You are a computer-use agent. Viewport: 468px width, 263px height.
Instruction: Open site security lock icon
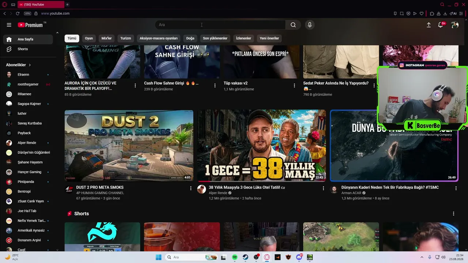[36, 14]
